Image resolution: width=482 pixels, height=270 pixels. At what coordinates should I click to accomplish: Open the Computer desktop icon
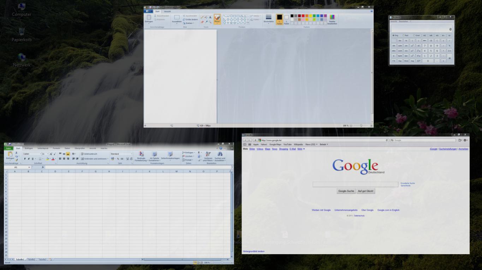coord(22,10)
